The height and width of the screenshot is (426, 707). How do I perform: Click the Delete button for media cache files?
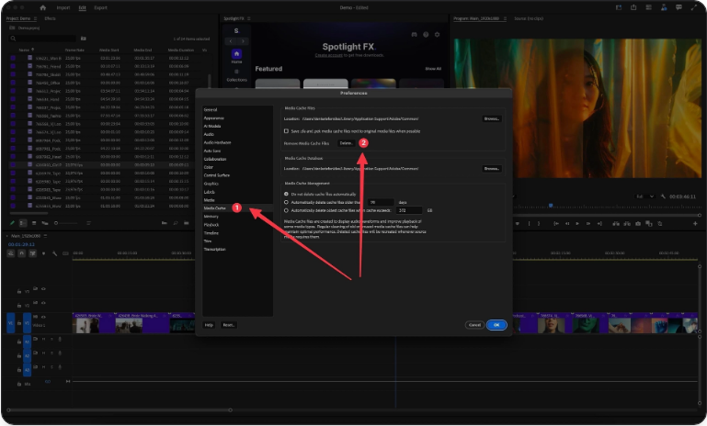(x=346, y=143)
